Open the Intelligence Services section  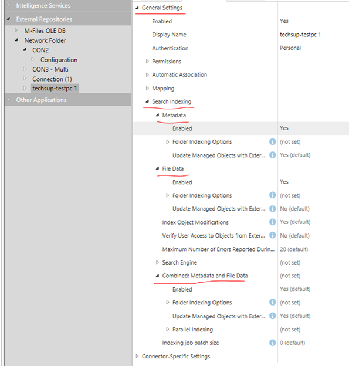point(43,6)
